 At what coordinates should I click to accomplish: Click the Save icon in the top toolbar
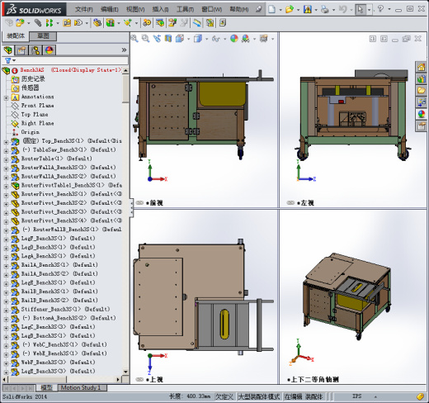(307, 10)
